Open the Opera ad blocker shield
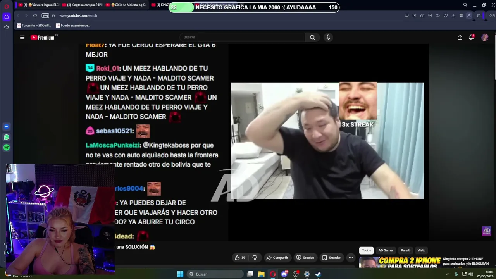 coord(430,15)
